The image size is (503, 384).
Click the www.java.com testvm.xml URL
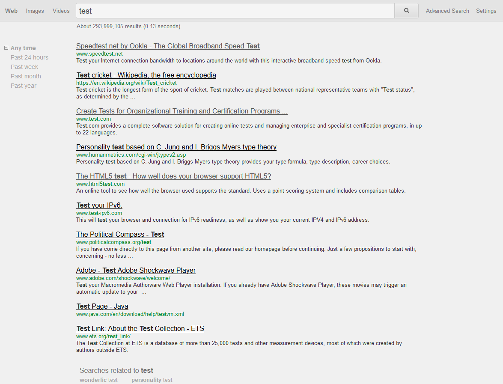tap(130, 314)
